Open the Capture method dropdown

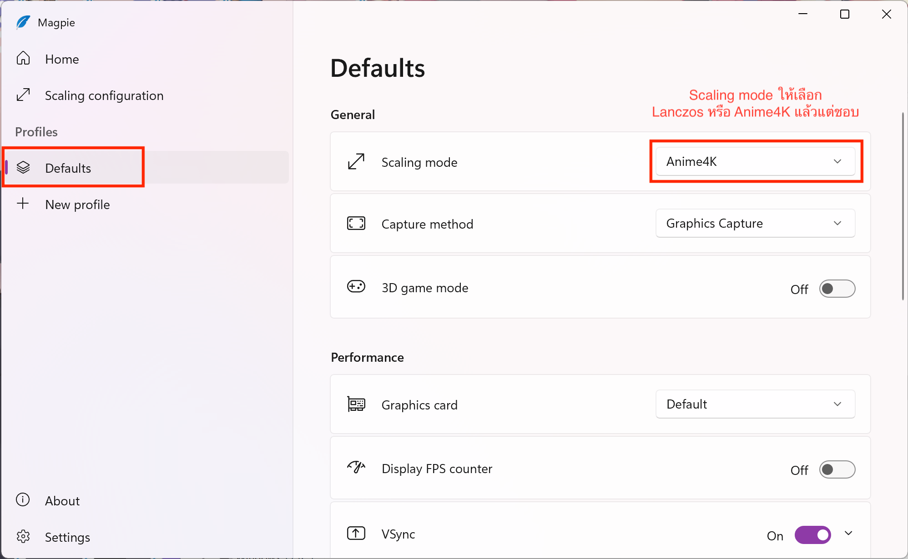point(755,223)
